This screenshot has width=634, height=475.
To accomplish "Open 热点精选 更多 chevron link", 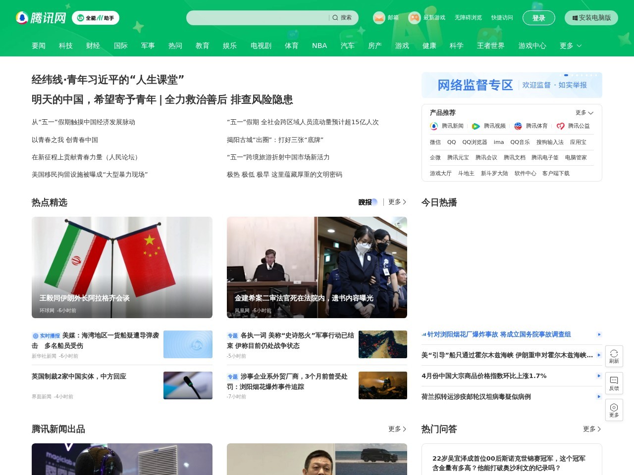I will 397,202.
